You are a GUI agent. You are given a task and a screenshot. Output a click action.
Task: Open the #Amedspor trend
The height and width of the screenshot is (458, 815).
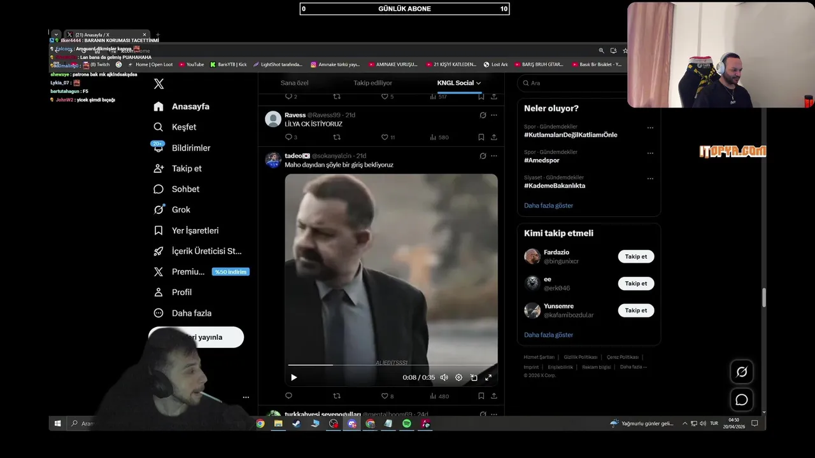(542, 160)
